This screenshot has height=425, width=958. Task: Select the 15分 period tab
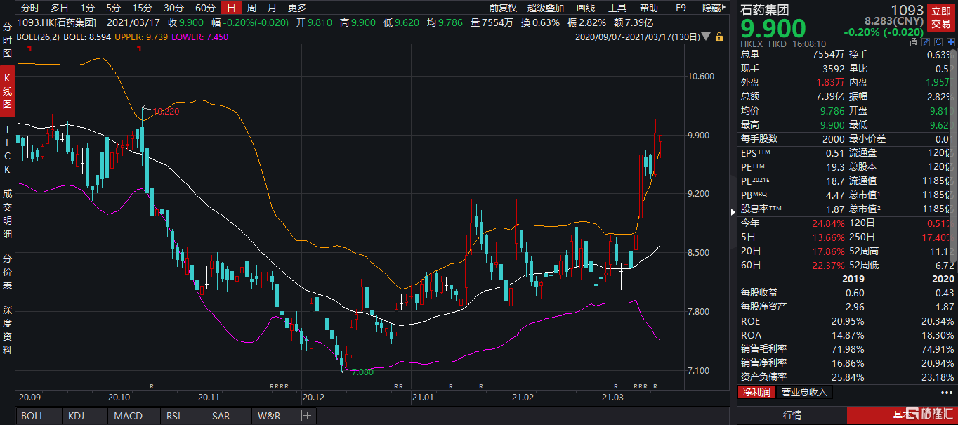pyautogui.click(x=142, y=8)
